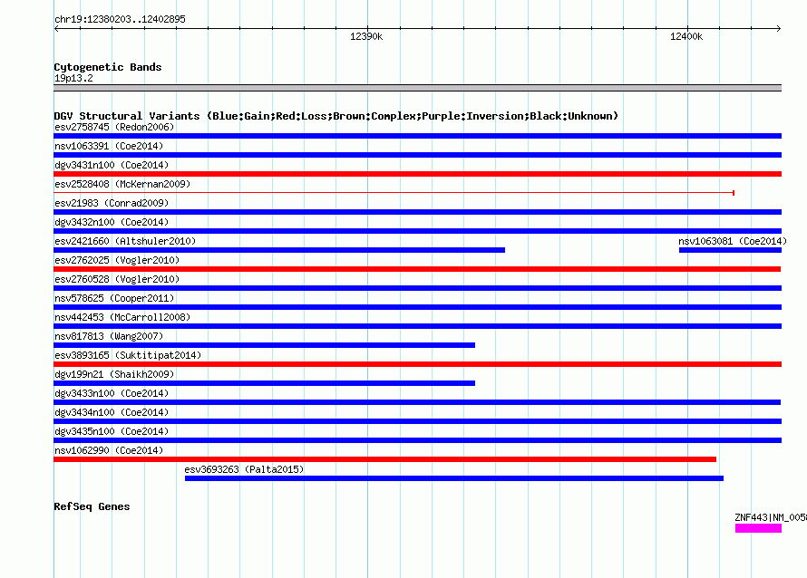
Task: Click the ZNF443 RefSeq gene label
Action: click(x=771, y=517)
